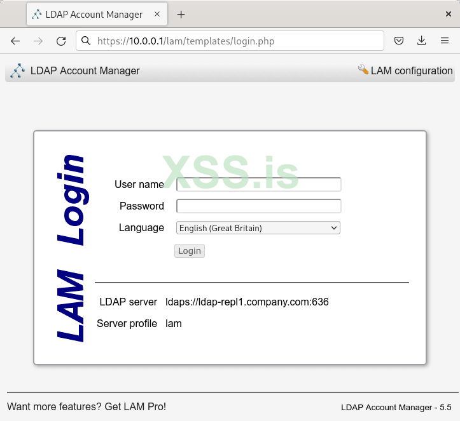
Task: Click the User name label
Action: [139, 184]
